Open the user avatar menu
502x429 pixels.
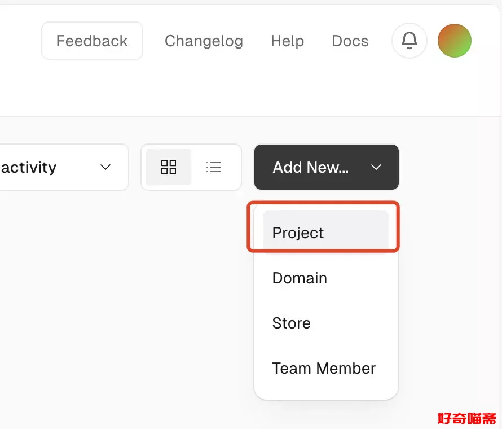(x=455, y=41)
